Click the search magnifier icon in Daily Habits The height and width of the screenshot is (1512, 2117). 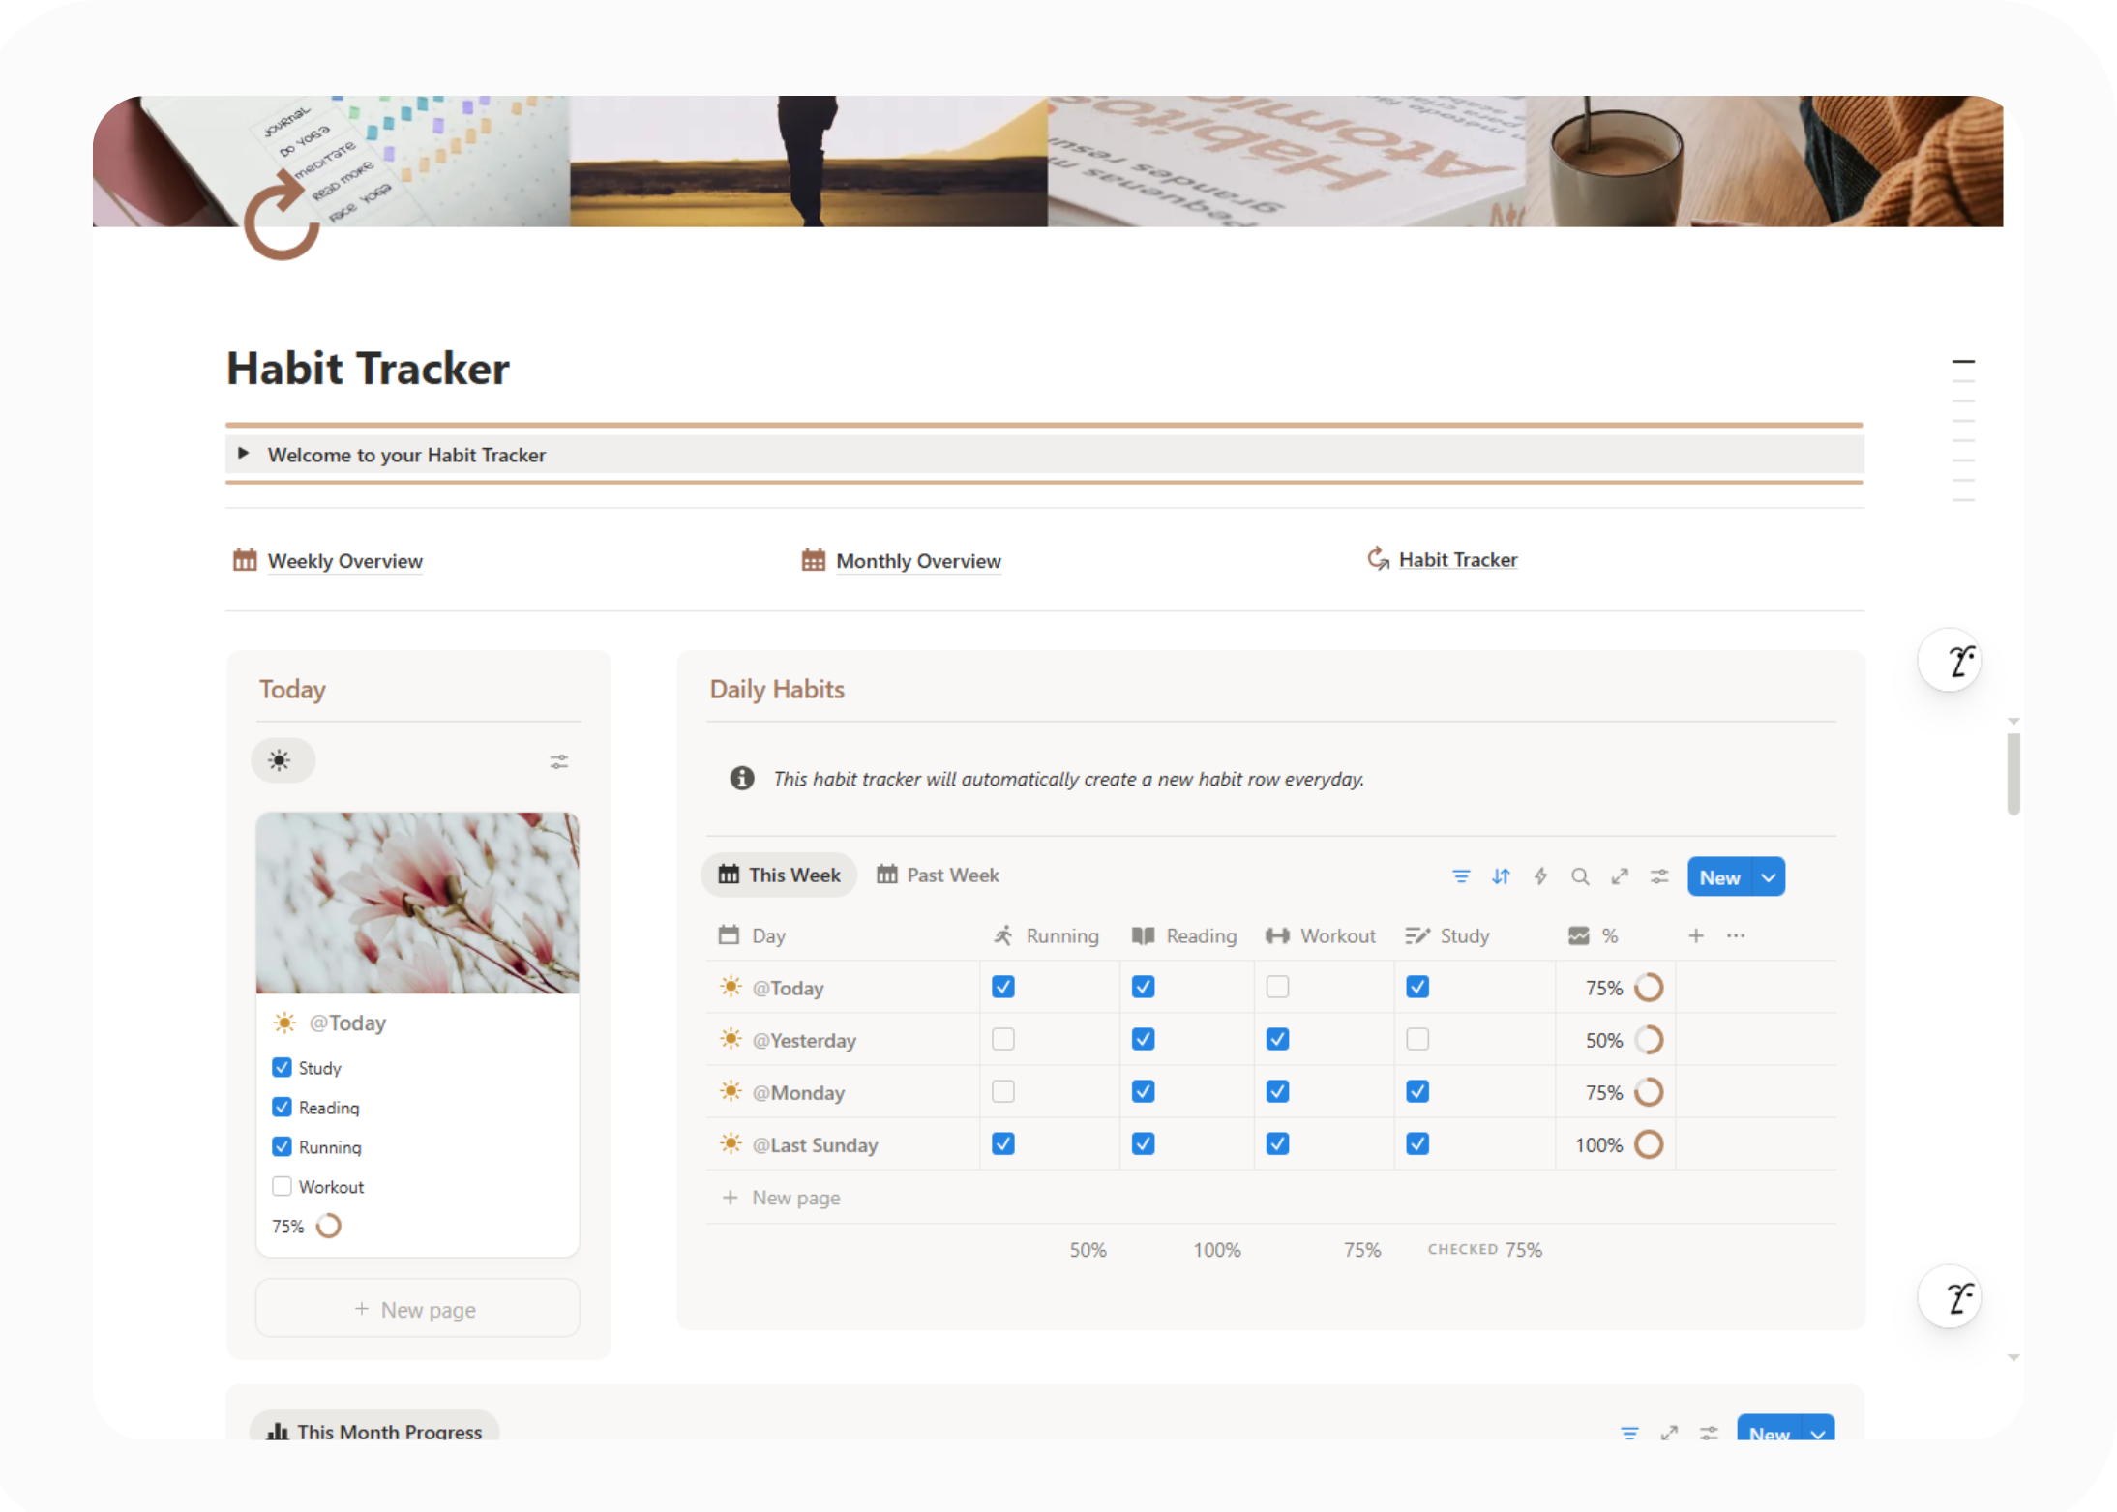point(1580,876)
